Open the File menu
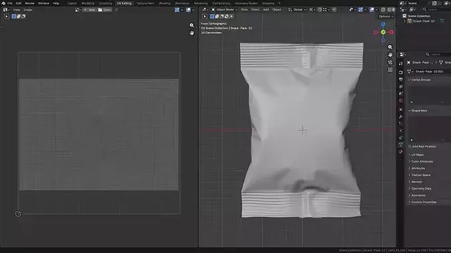The width and height of the screenshot is (451, 253). click(x=10, y=3)
